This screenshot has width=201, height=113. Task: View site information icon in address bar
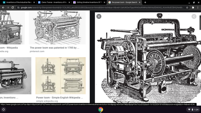[x=19, y=8]
